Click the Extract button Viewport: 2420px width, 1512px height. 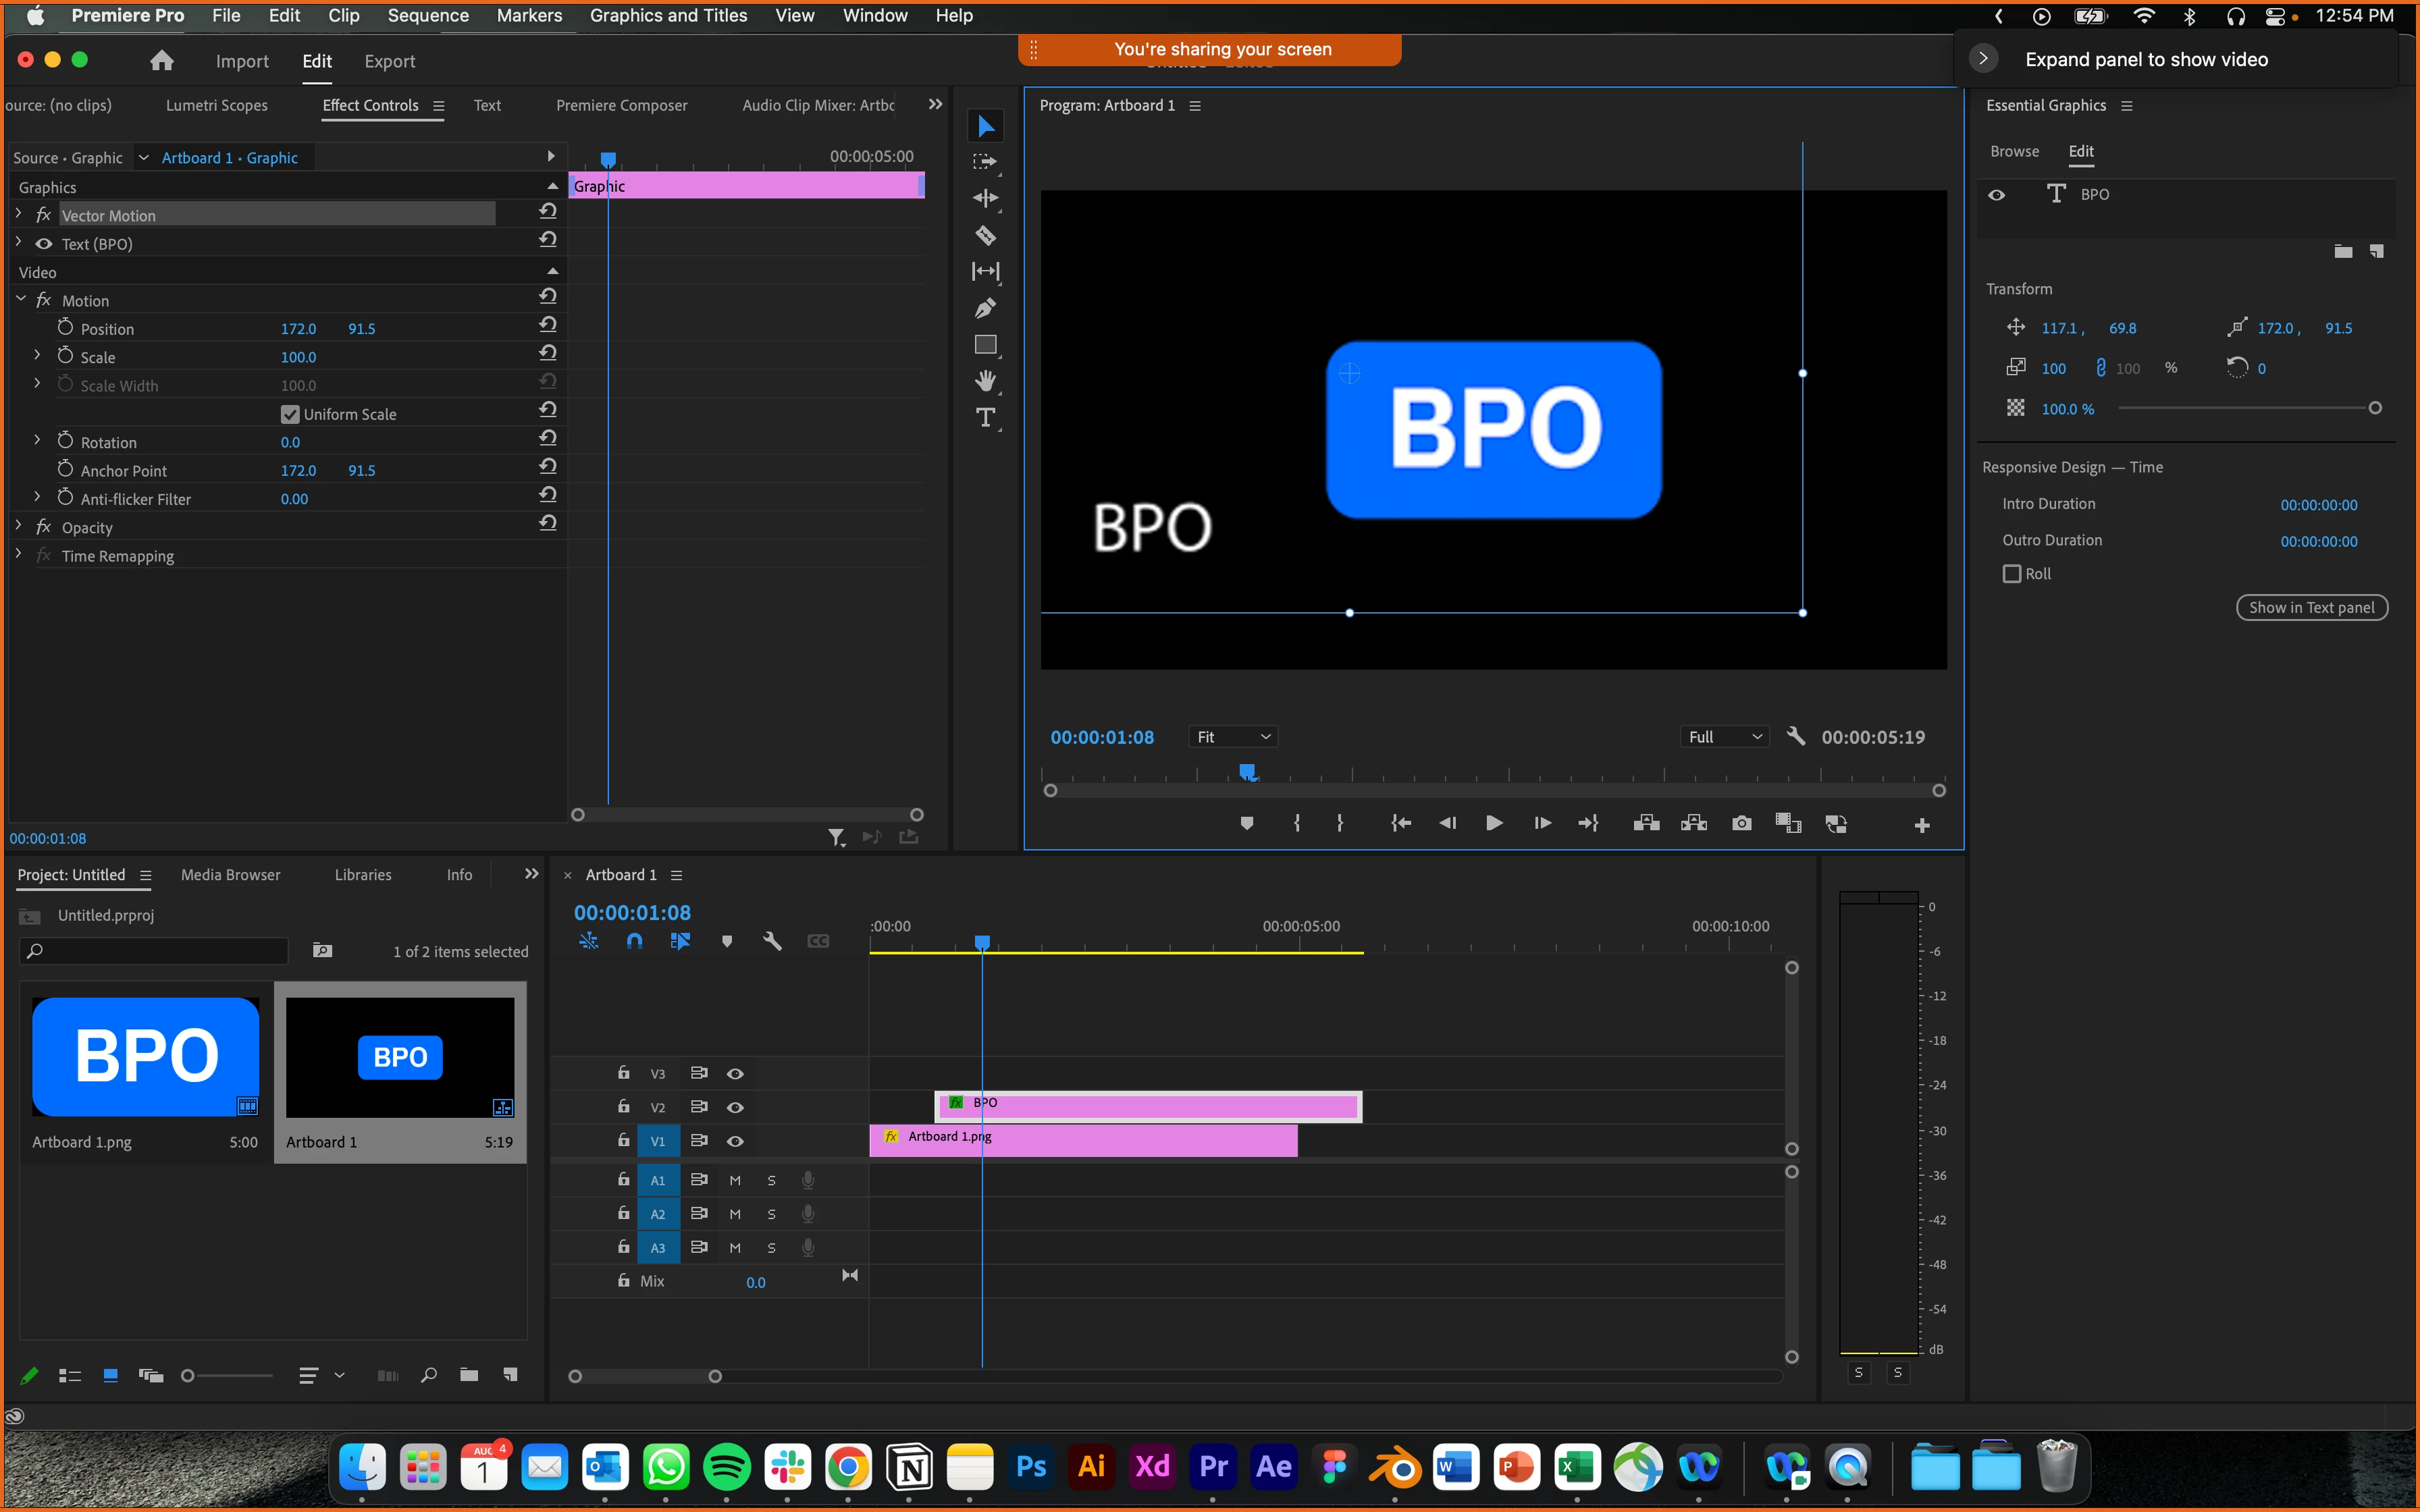pyautogui.click(x=1694, y=823)
